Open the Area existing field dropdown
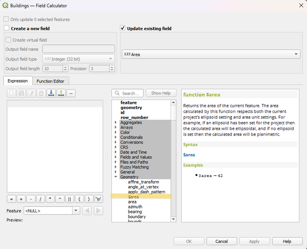Image resolution: width=307 pixels, height=249 pixels. point(211,54)
